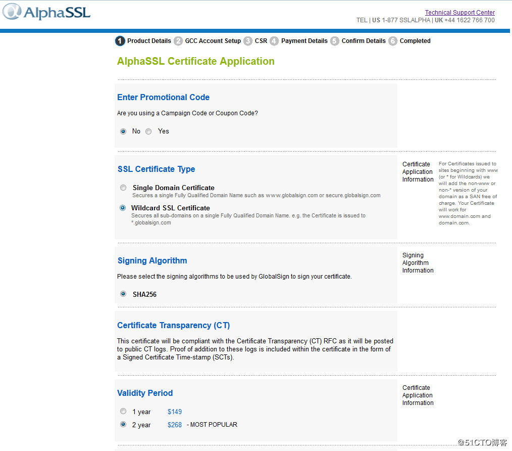This screenshot has height=451, width=512.
Task: Click step 1 circle icon for Product Details
Action: [120, 41]
